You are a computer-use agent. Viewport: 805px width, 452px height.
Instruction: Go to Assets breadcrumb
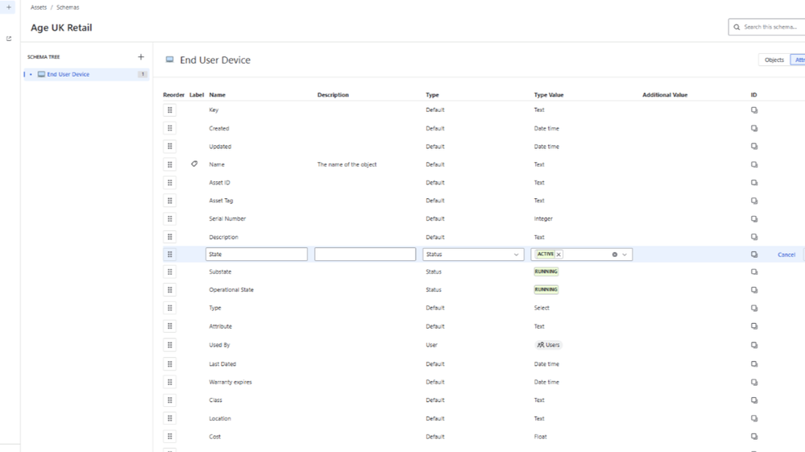(39, 7)
